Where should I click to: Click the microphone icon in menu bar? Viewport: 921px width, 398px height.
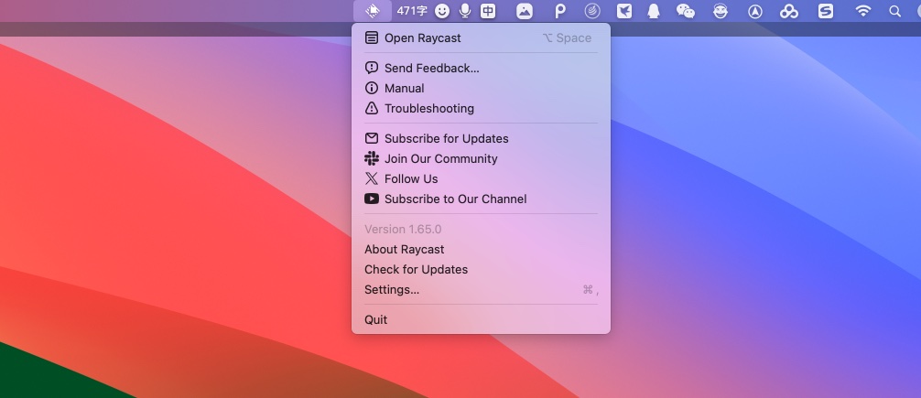click(x=464, y=11)
